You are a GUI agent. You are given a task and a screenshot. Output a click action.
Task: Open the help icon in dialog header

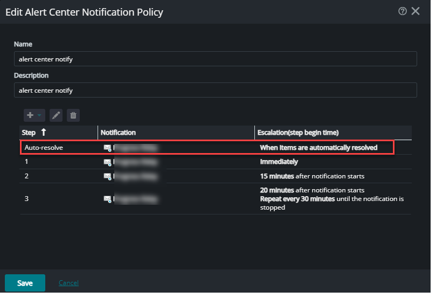(x=402, y=11)
